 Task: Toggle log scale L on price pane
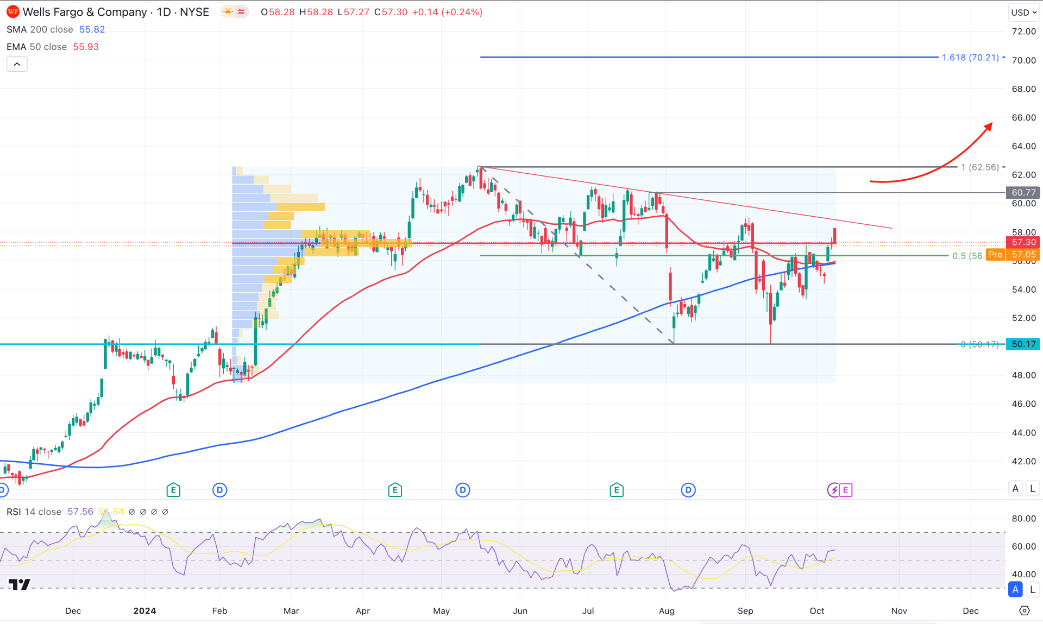[x=1033, y=488]
